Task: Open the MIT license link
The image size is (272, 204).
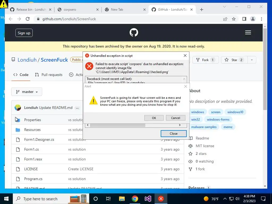Action: 205,146
